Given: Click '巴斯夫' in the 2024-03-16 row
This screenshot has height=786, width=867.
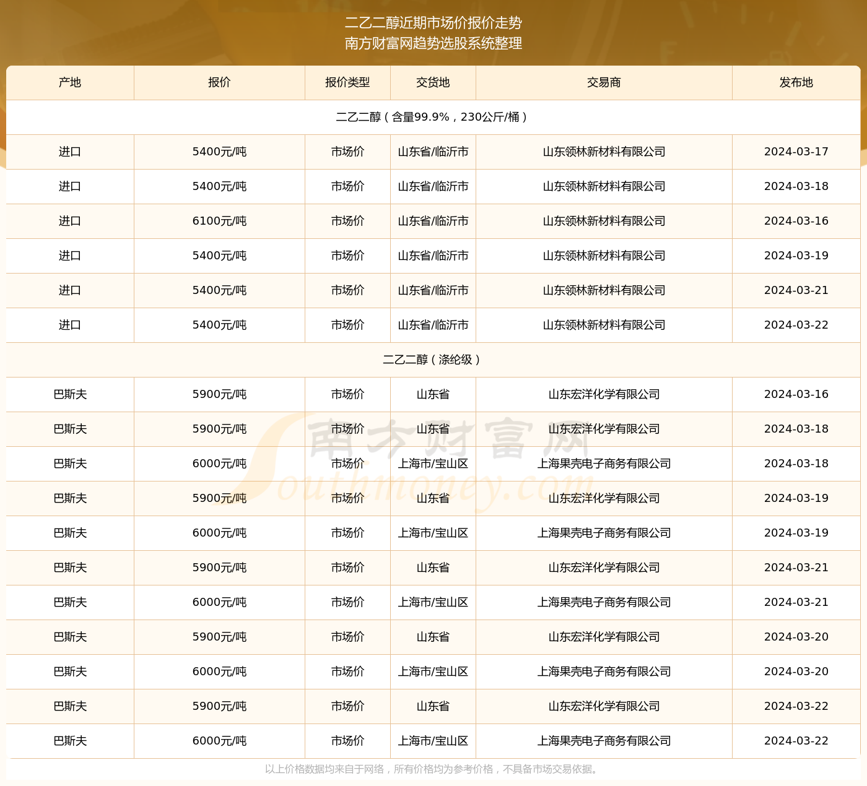Looking at the screenshot, I should click(70, 394).
